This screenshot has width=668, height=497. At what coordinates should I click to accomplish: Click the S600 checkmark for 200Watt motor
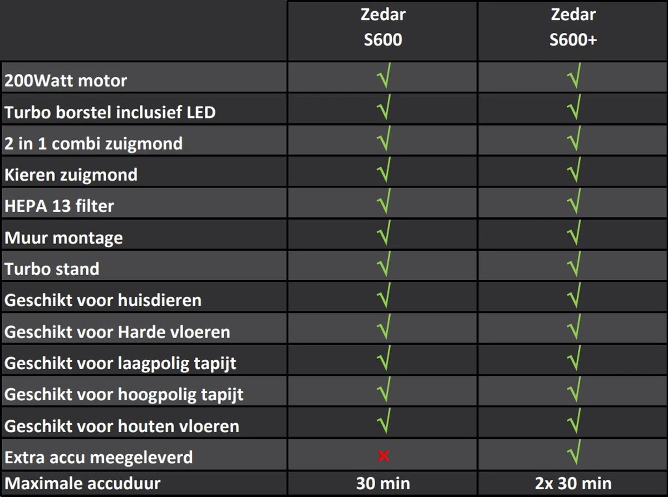(x=383, y=77)
